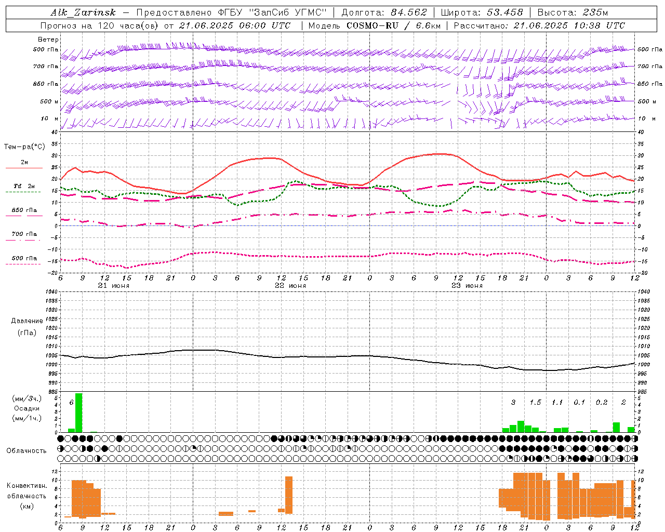Click the Осадки precipitation label
665x532 pixels.
tap(26, 408)
